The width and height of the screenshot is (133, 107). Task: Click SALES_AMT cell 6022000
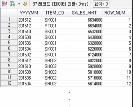tap(86, 60)
